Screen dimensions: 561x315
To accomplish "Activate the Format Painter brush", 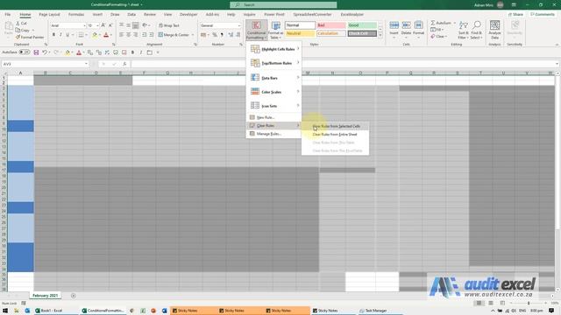I will point(30,37).
